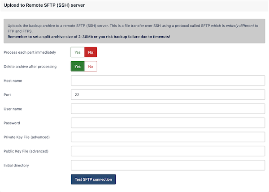Focus the Public Key File (advanced) field

(168, 151)
